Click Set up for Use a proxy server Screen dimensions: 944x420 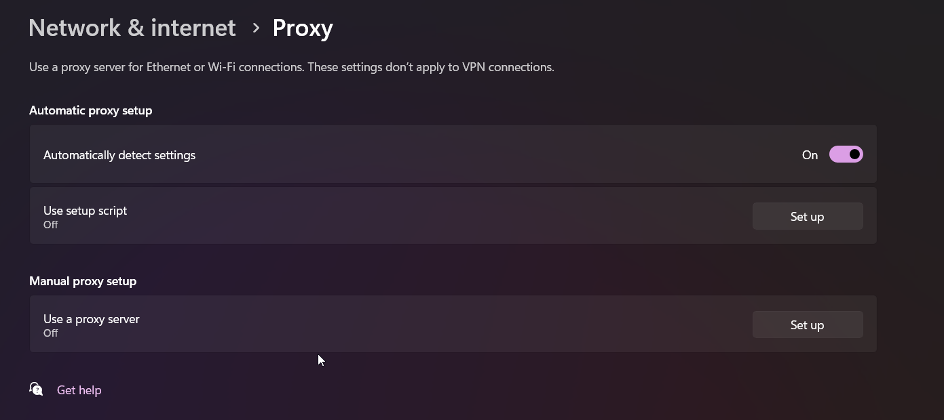(x=807, y=325)
